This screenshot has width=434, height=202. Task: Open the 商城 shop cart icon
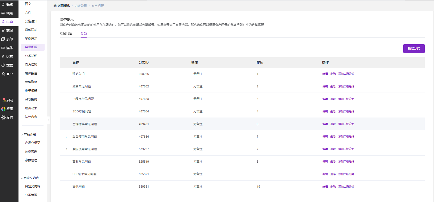[x=3, y=30]
